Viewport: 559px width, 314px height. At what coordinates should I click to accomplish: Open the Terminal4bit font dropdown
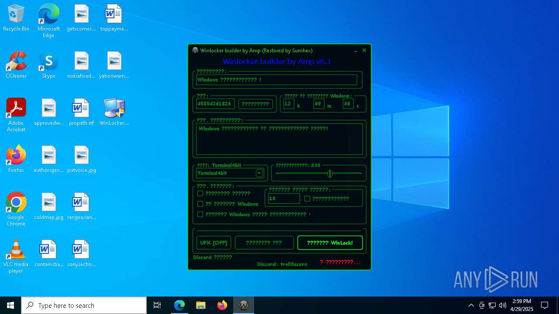tap(259, 173)
